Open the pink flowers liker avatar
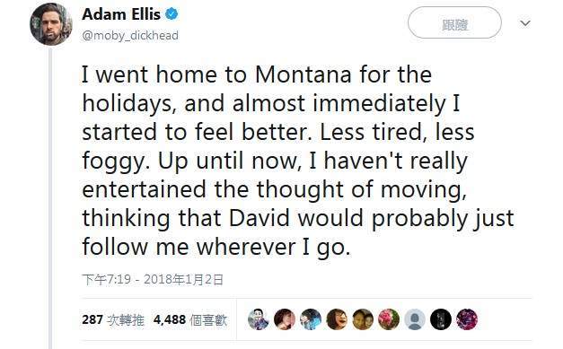Screen dimensions: 563x349 pyautogui.click(x=389, y=319)
